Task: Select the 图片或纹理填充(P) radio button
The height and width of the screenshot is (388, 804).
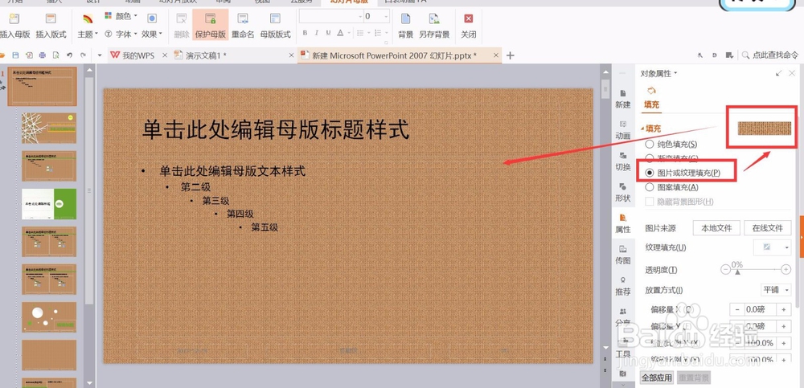Action: tap(649, 173)
